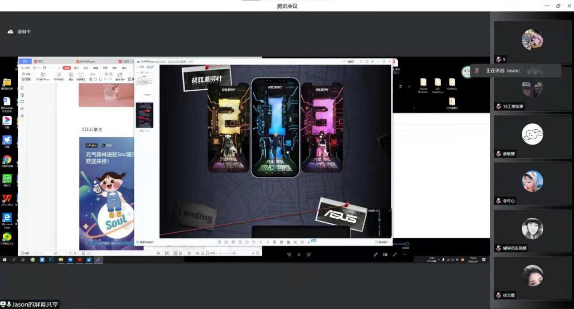Viewport: 574px width, 309px height.
Task: Open the bookmark panel icon in WPS sidebar
Action: tap(22, 88)
